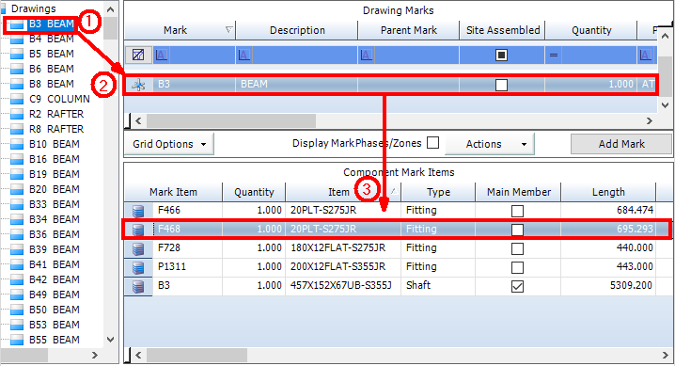The width and height of the screenshot is (675, 366).
Task: Click the Drawings list vertical scrollbar thumb
Action: (x=110, y=28)
